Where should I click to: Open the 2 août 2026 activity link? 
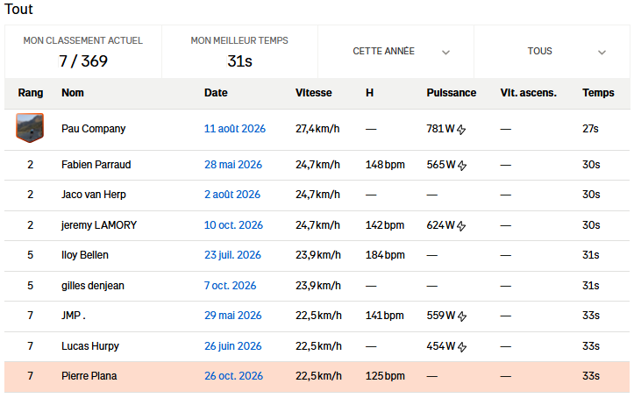tap(232, 195)
